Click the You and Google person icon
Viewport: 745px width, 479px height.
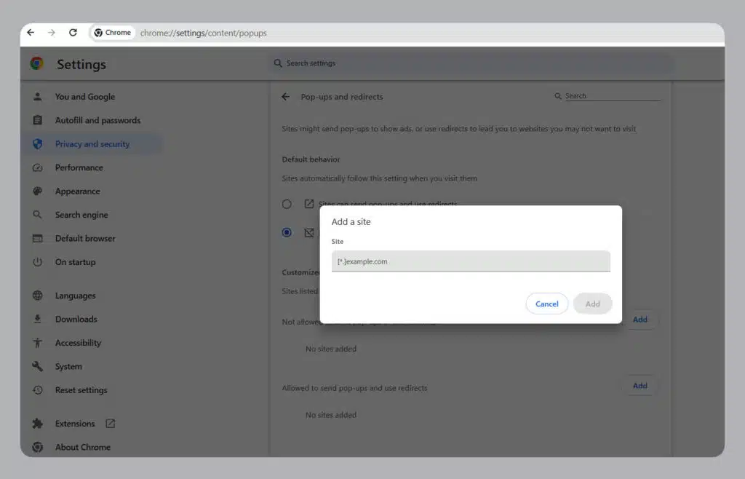pyautogui.click(x=38, y=97)
